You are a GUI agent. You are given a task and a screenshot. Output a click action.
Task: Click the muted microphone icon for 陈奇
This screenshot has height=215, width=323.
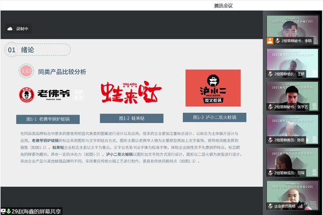270,140
